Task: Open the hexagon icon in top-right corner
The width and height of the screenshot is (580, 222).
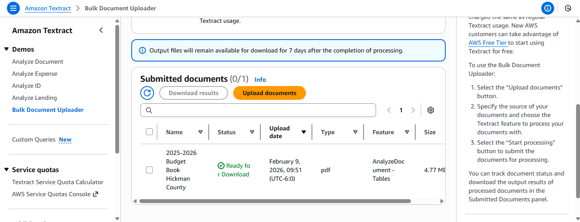Action: (568, 8)
